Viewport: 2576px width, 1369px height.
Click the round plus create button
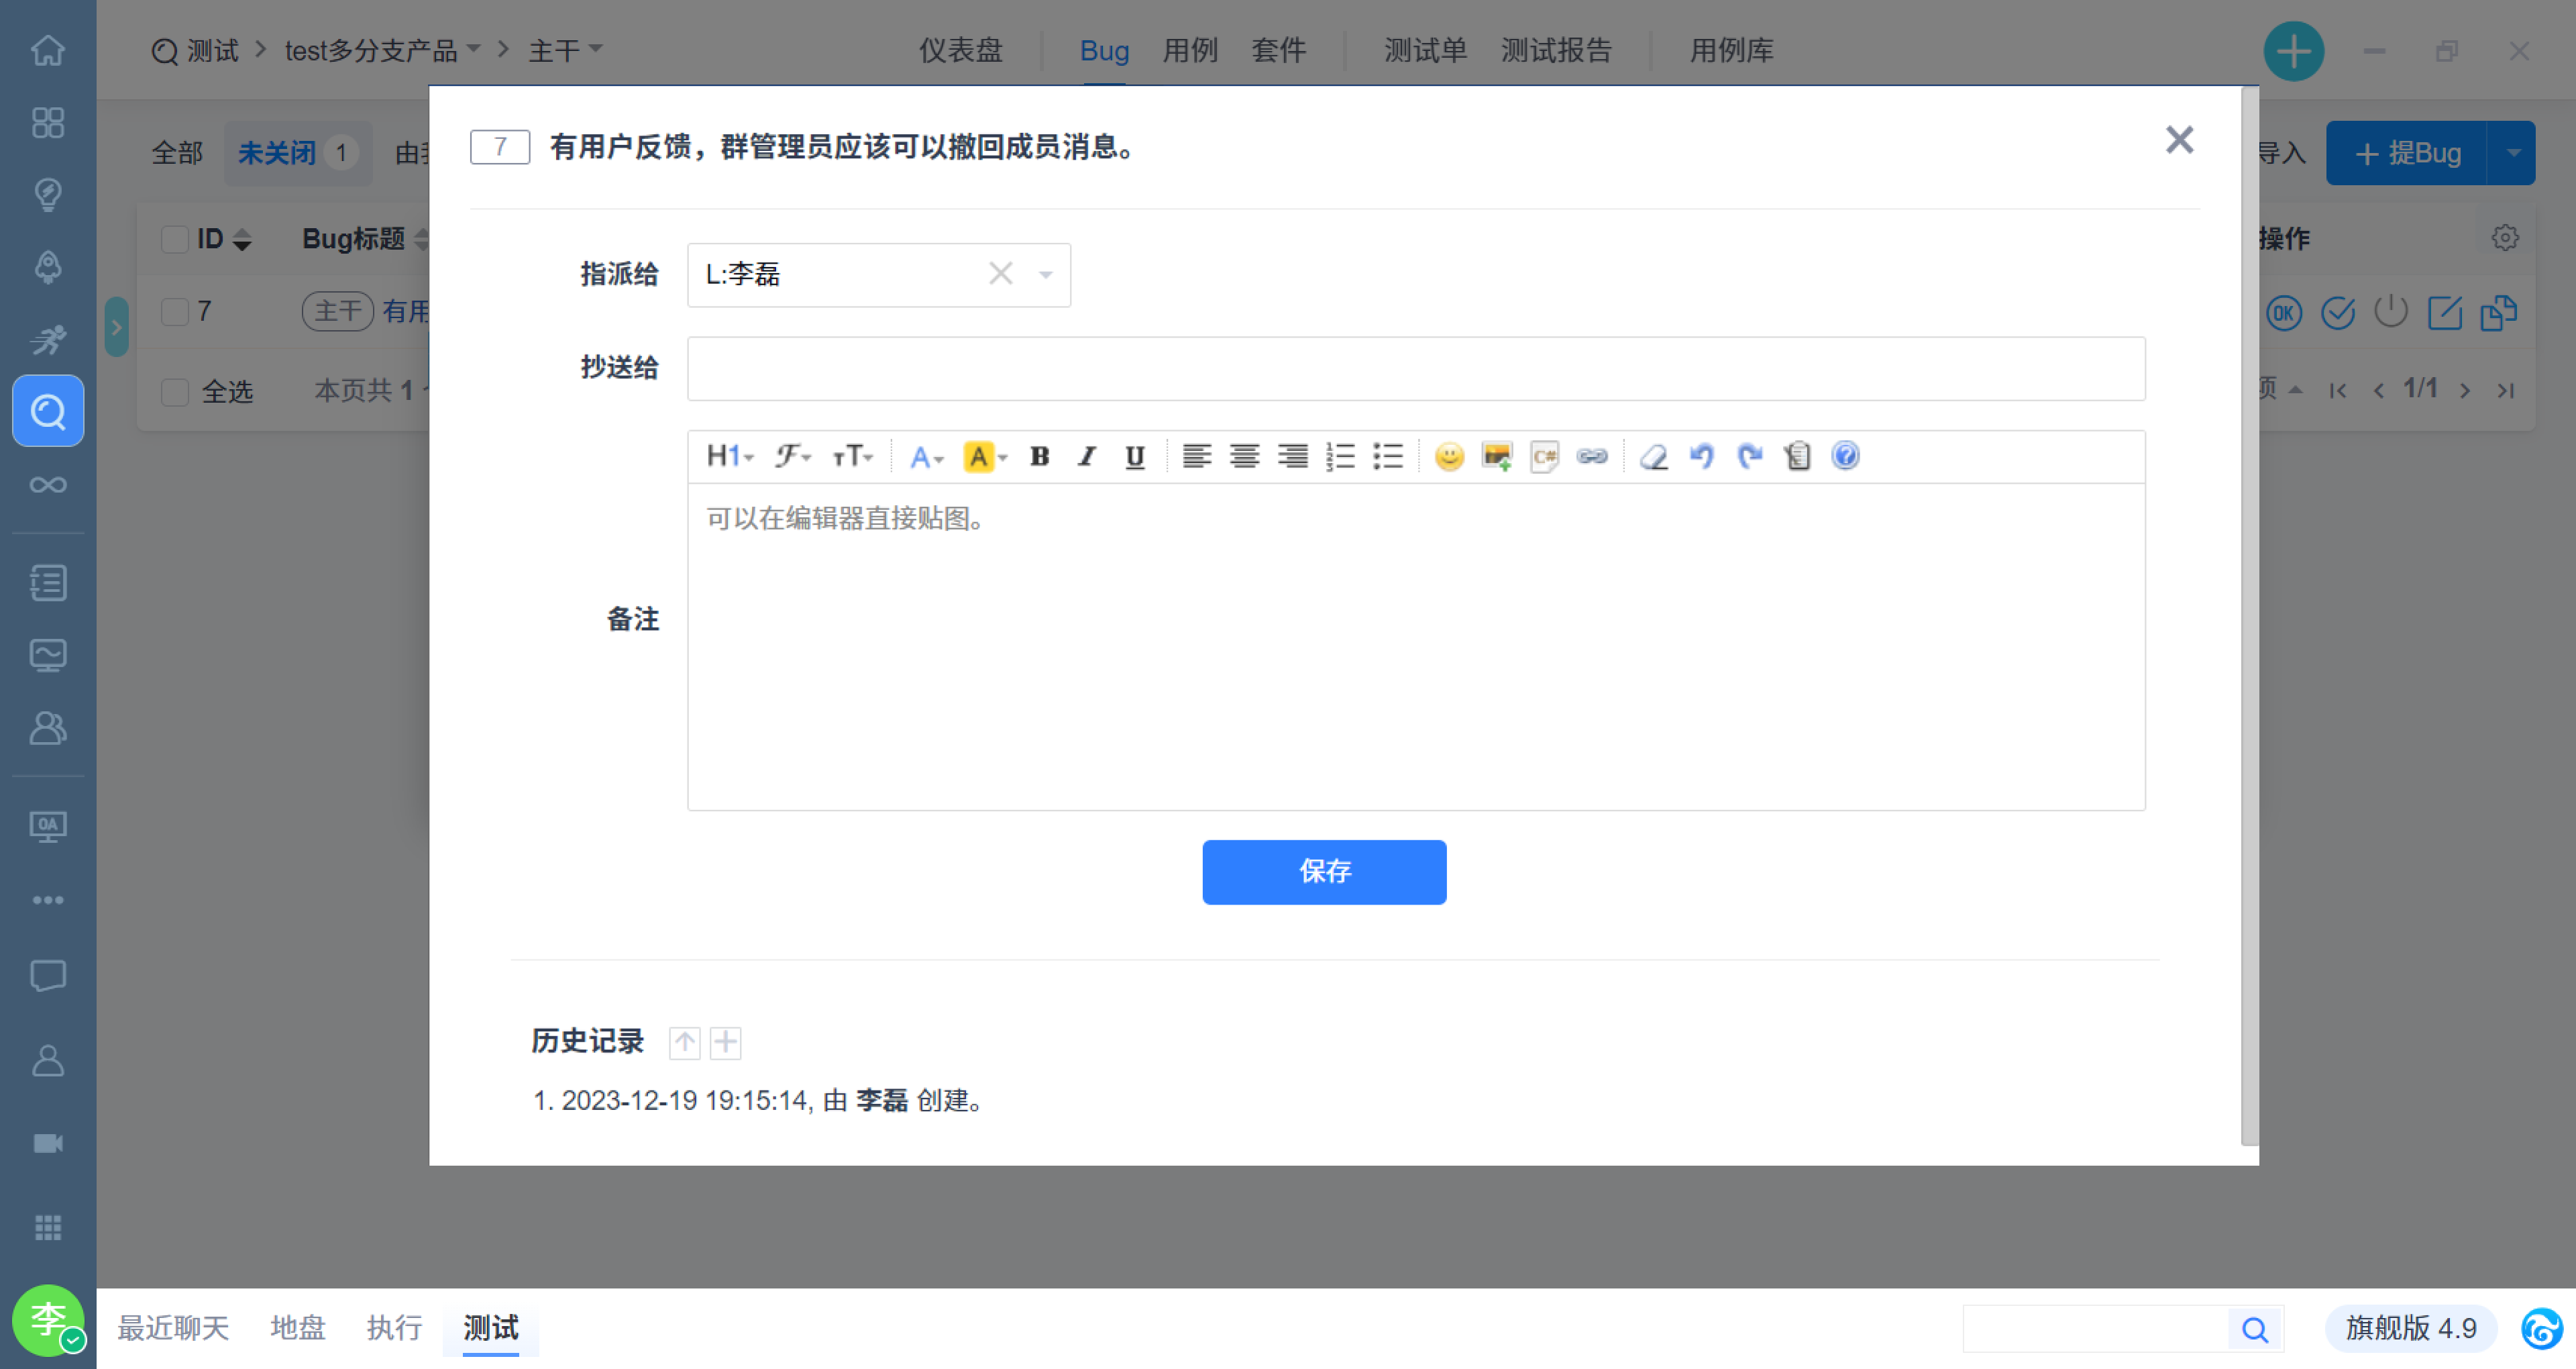pyautogui.click(x=2293, y=50)
